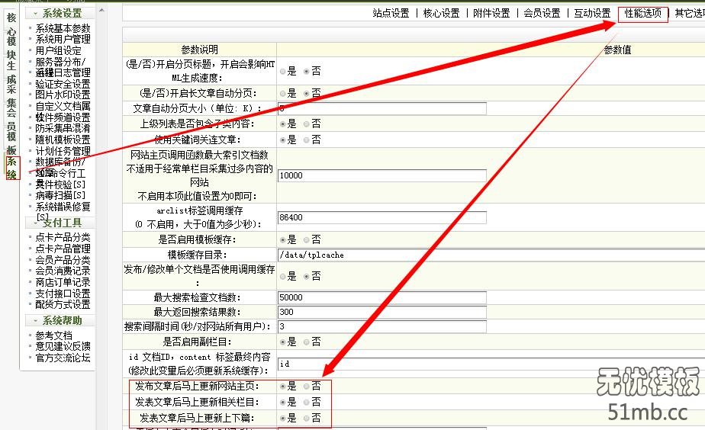Viewport: 705px width, 430px height.
Task: Open 会员消费记录 in sidebar
Action: (x=63, y=271)
